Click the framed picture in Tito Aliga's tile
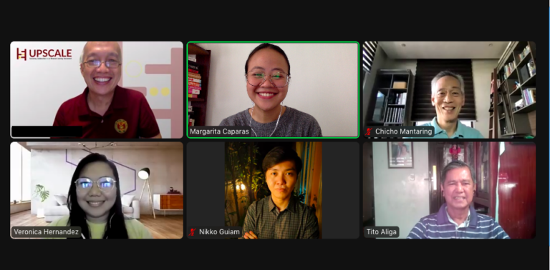Screen dimensions: 550x270 point(400,154)
